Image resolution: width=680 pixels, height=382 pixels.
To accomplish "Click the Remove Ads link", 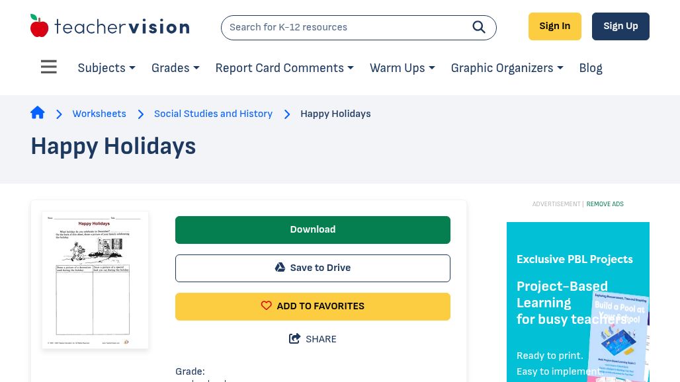I will pyautogui.click(x=605, y=204).
